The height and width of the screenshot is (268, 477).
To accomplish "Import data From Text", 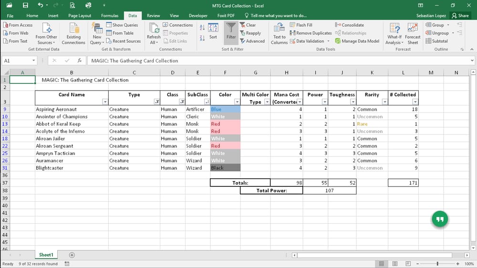I will 15,41.
